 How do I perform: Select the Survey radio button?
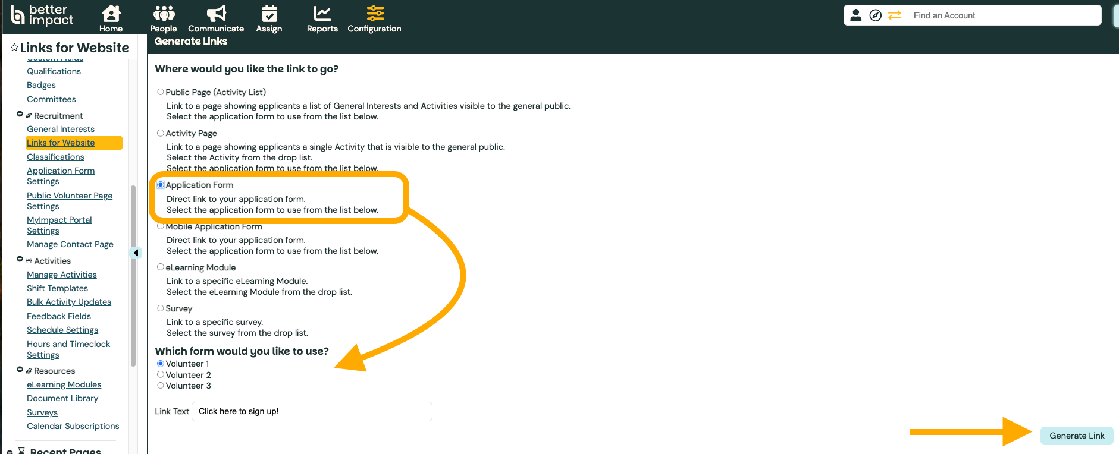(161, 308)
